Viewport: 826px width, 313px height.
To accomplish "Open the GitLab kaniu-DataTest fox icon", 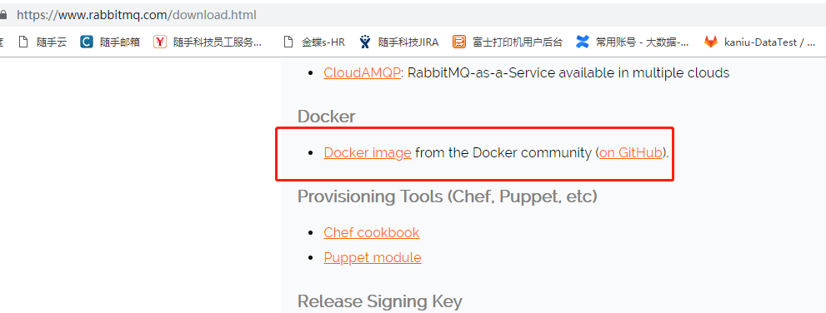I will (711, 42).
